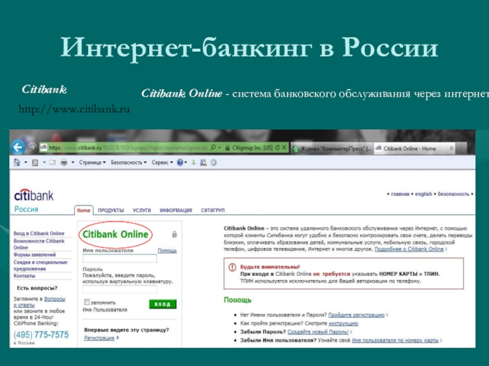Click the green Помощь heading

(x=237, y=300)
